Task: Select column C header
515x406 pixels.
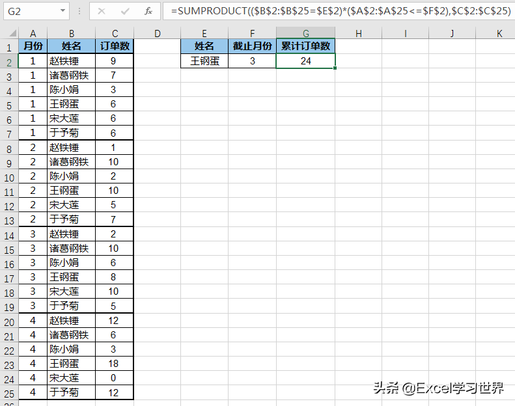Action: 115,33
